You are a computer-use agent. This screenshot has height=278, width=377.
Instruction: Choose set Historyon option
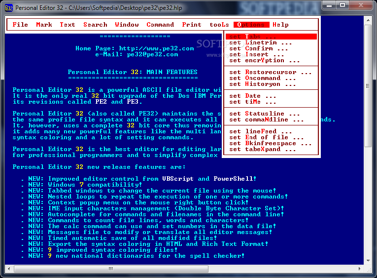click(x=271, y=84)
